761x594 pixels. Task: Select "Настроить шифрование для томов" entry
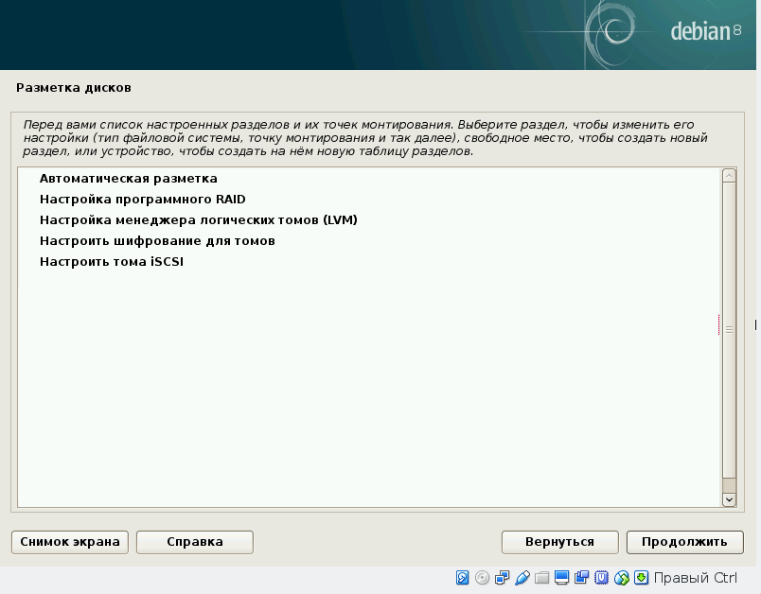point(157,240)
